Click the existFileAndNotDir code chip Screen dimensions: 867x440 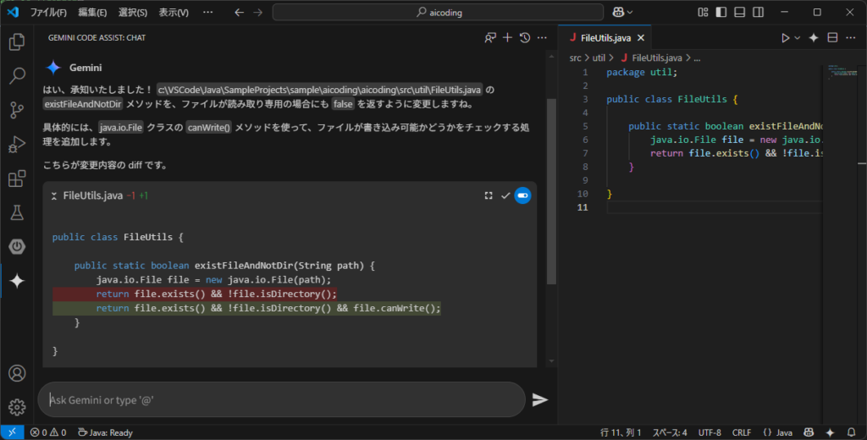coord(83,104)
